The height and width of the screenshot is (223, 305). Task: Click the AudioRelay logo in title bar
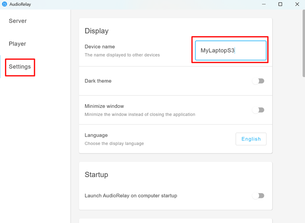pyautogui.click(x=4, y=4)
